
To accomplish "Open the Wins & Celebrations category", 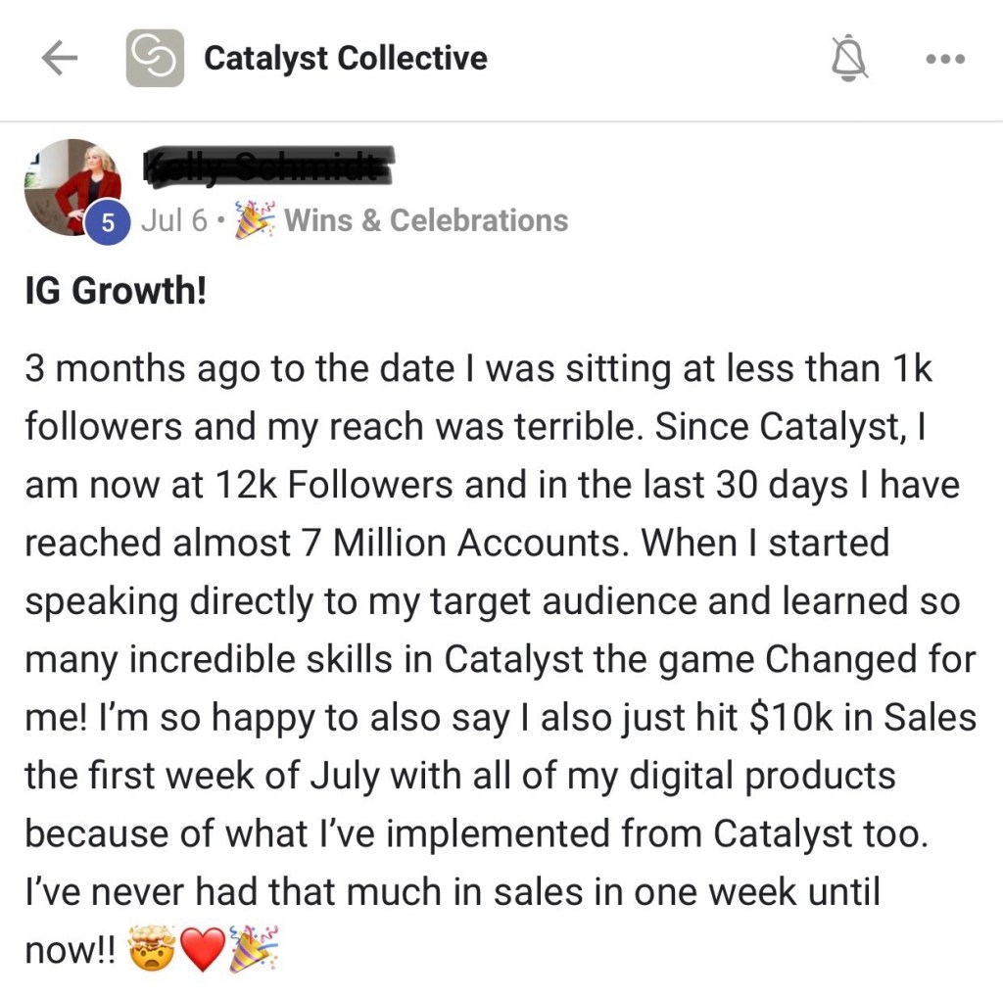I will (x=426, y=220).
